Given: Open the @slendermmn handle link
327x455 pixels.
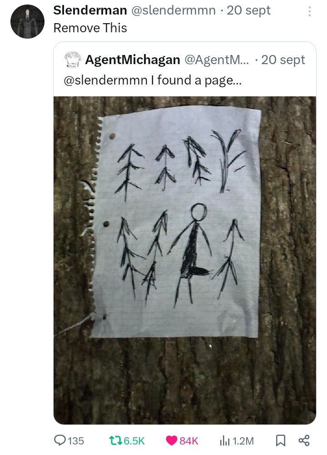Looking at the screenshot, I should 173,10.
